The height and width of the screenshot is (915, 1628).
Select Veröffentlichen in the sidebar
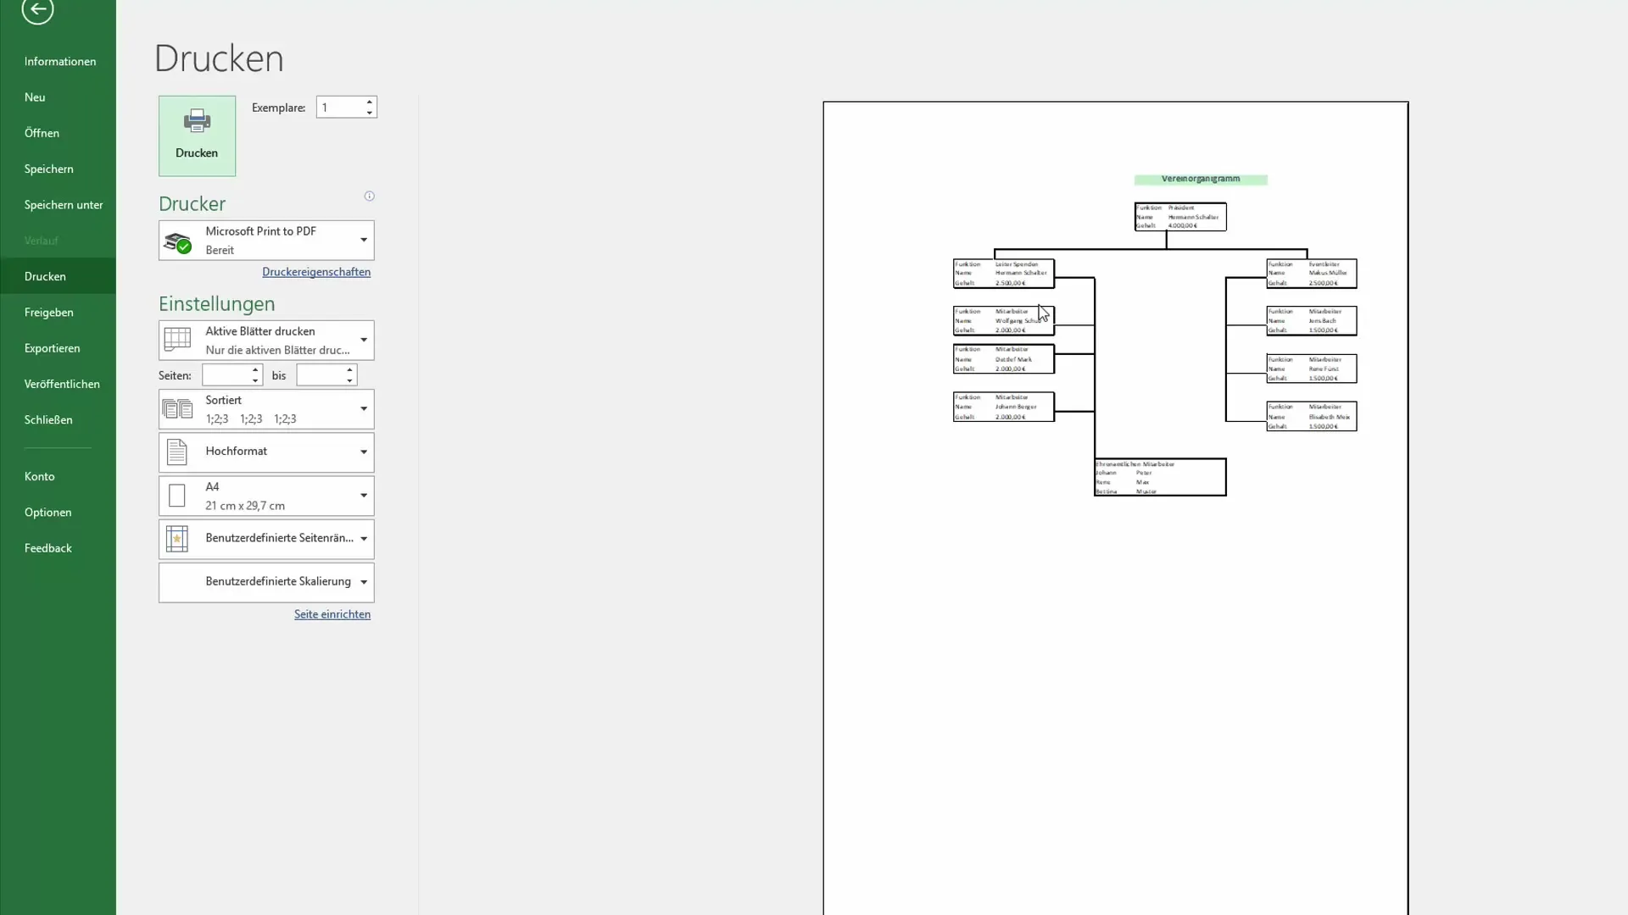(58, 384)
